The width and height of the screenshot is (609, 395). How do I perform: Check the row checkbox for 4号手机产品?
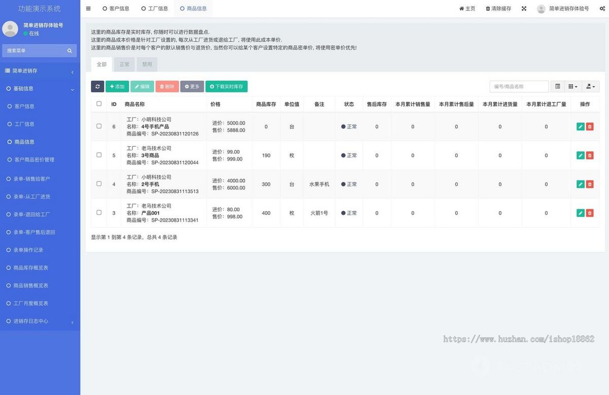pyautogui.click(x=99, y=126)
